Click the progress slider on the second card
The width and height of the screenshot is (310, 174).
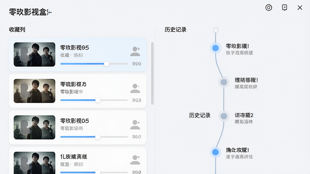pyautogui.click(x=94, y=100)
